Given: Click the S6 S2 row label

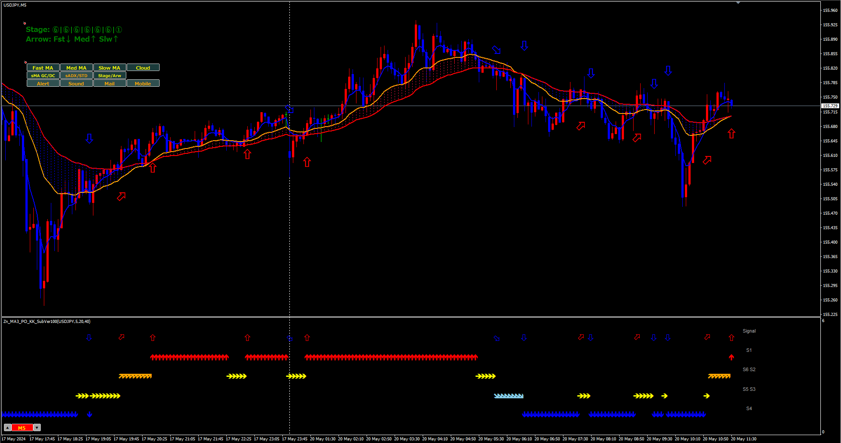Looking at the screenshot, I should pyautogui.click(x=749, y=369).
